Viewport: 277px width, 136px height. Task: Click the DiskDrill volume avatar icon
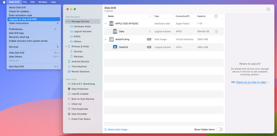(115, 47)
